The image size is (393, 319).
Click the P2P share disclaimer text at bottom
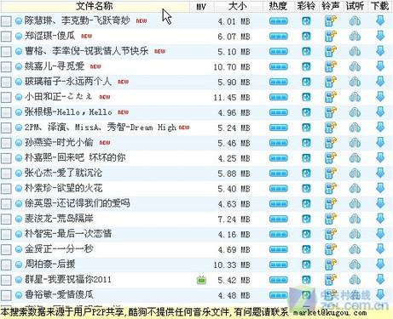[183, 312]
